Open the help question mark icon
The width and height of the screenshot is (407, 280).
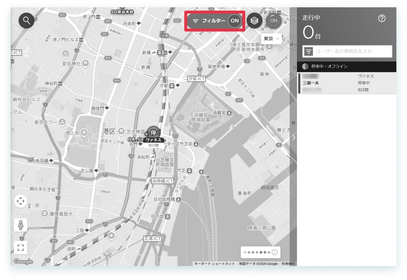(x=382, y=18)
